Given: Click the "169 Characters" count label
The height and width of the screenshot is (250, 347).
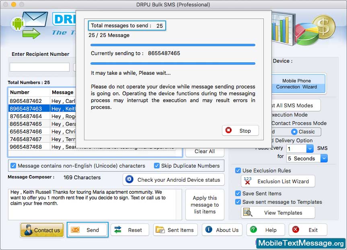Looking at the screenshot, I should [x=82, y=177].
